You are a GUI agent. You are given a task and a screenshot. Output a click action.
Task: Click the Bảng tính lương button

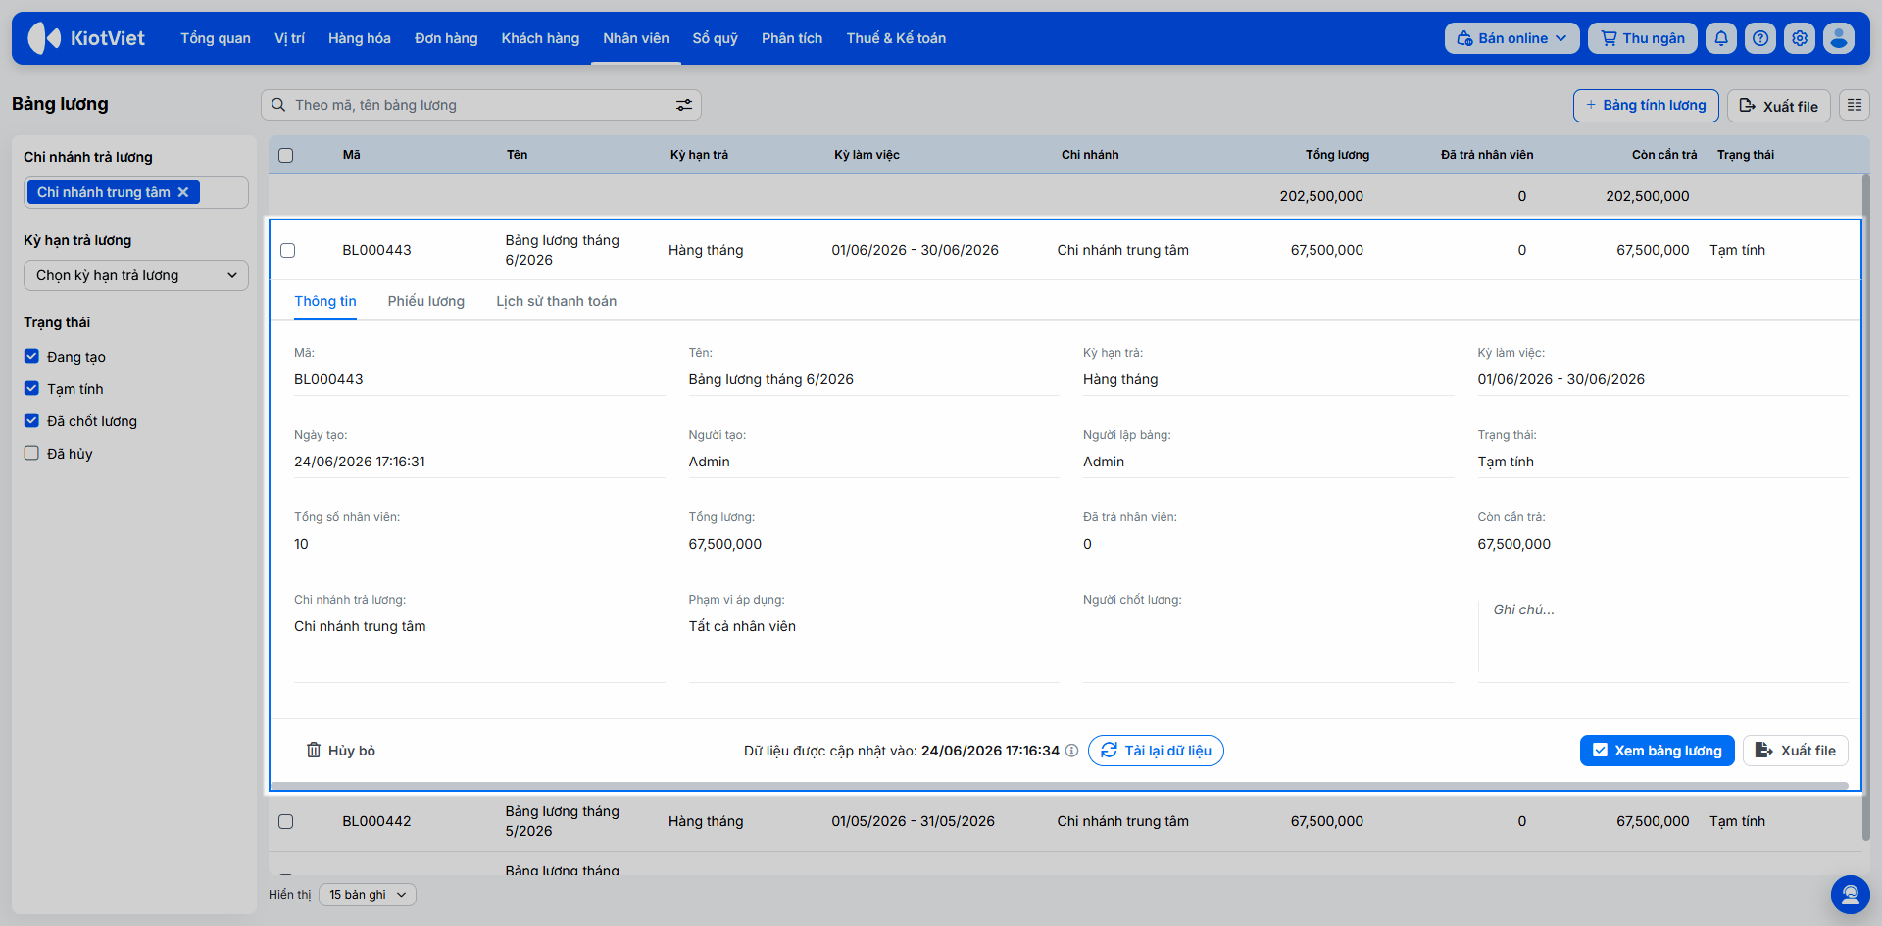pos(1646,105)
